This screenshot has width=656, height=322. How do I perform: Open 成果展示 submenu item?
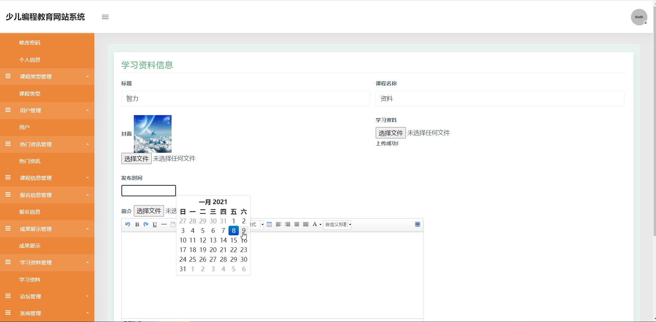pyautogui.click(x=30, y=246)
